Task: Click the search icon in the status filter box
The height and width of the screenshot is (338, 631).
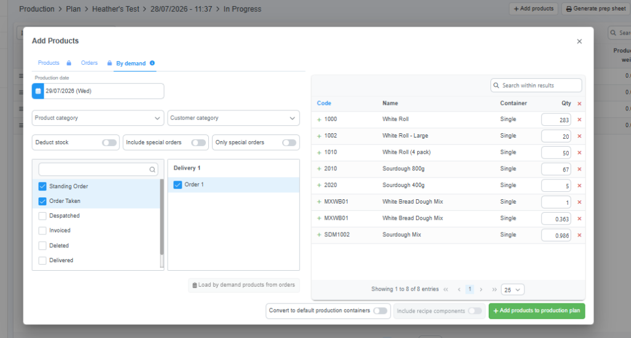Action: click(153, 170)
